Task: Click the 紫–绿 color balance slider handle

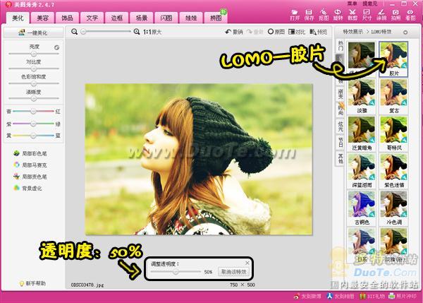Action: (x=33, y=124)
